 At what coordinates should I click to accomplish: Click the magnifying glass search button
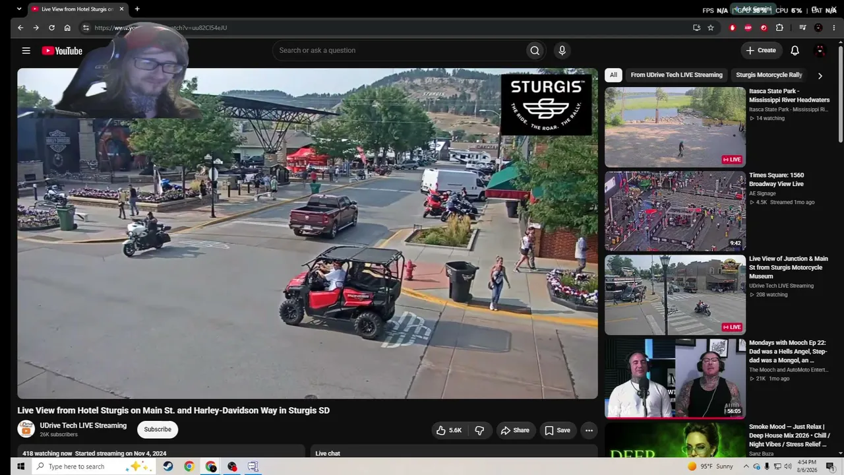point(535,50)
